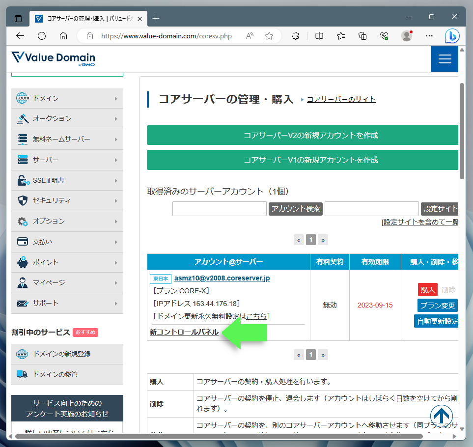Expand the ドメイン sidebar menu
This screenshot has width=473, height=447.
tap(67, 98)
